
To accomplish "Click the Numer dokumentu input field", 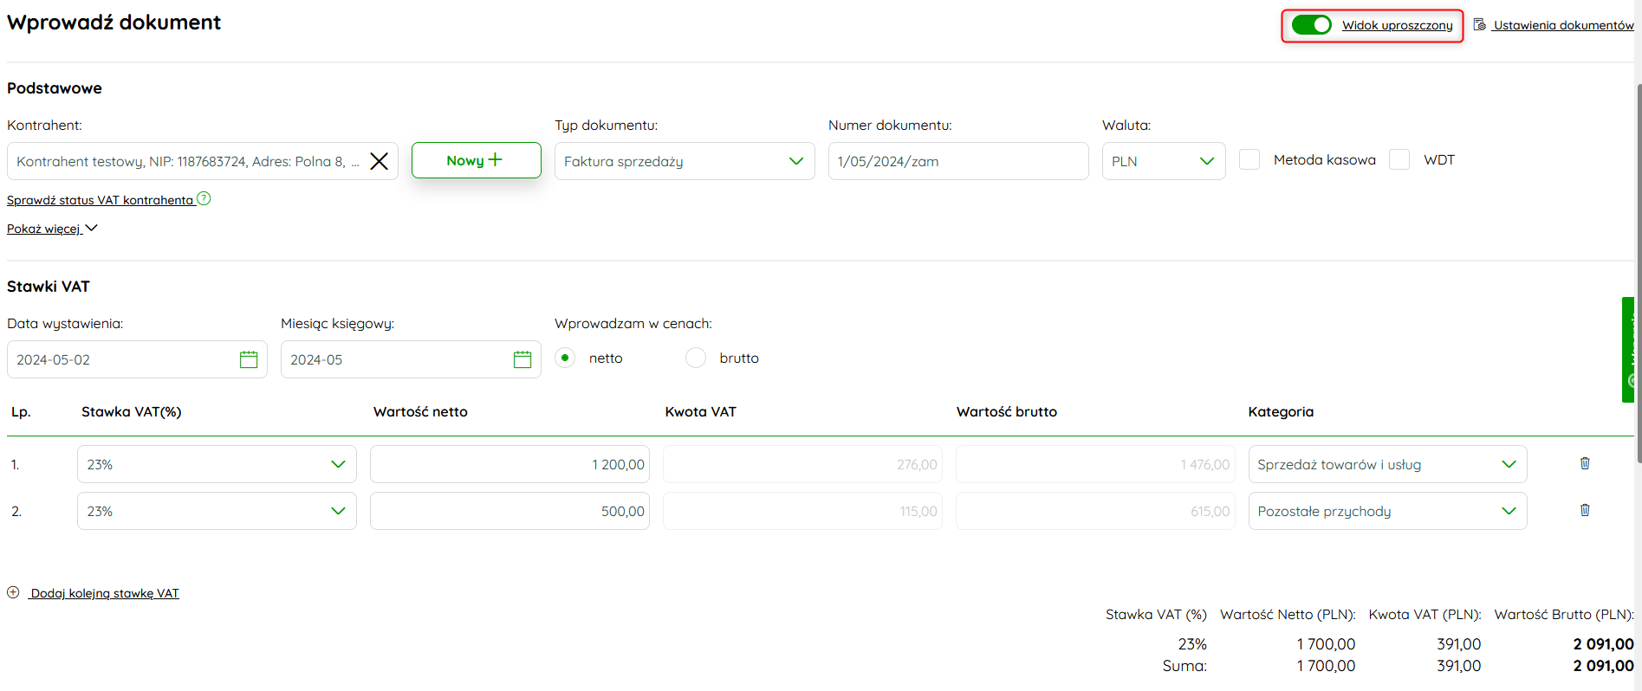I will (958, 161).
